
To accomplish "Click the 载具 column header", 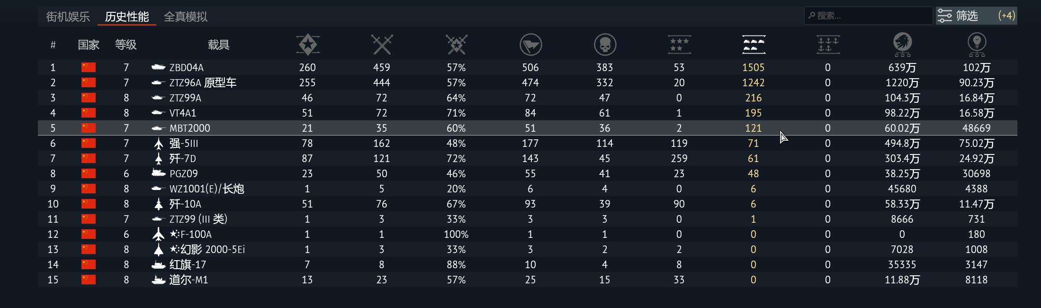I will point(218,45).
